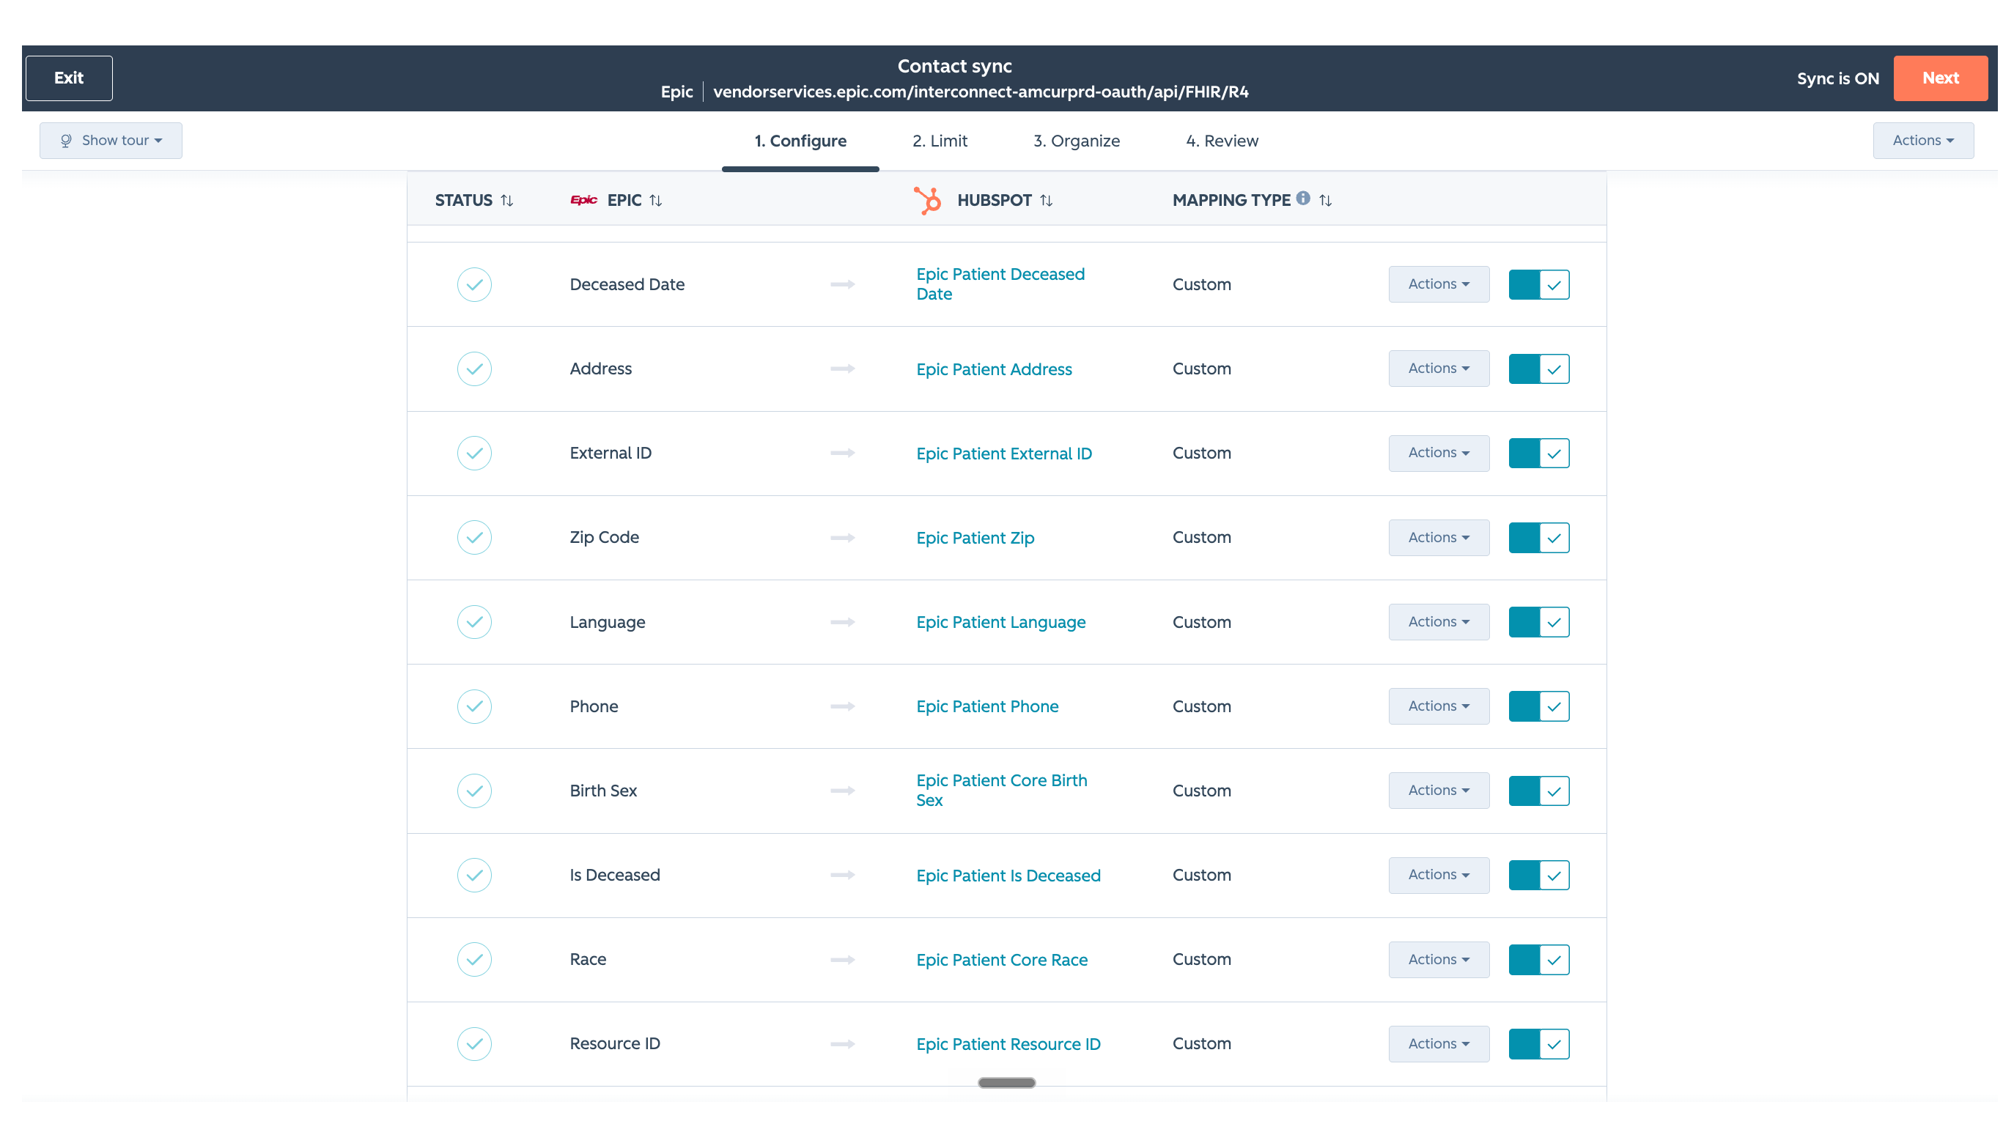2014x1132 pixels.
Task: Click the orange Next button
Action: pos(1940,78)
